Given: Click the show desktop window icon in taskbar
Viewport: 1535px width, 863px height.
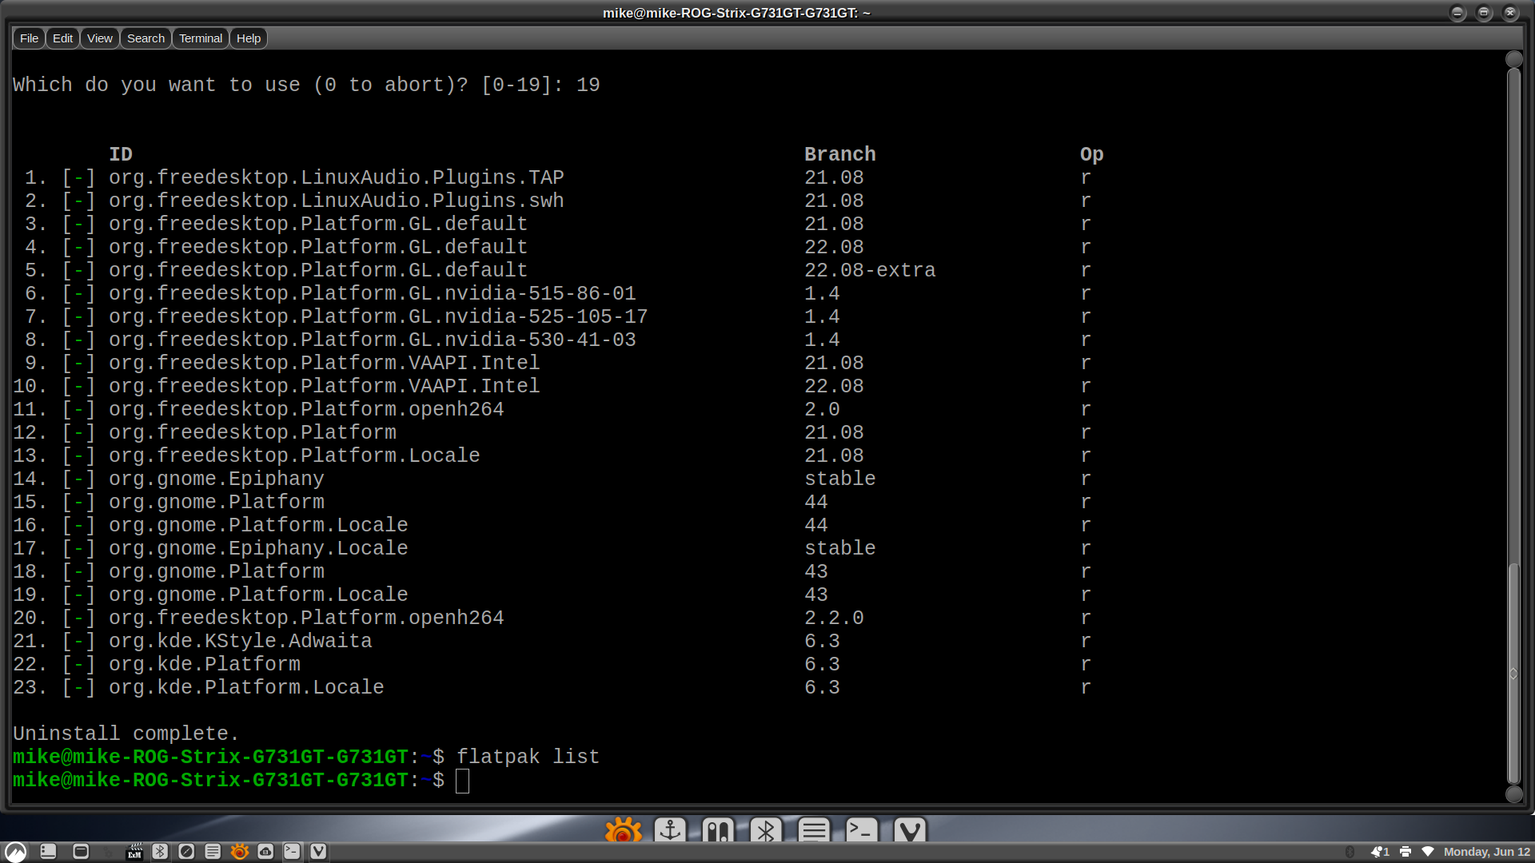Looking at the screenshot, I should coord(81,852).
